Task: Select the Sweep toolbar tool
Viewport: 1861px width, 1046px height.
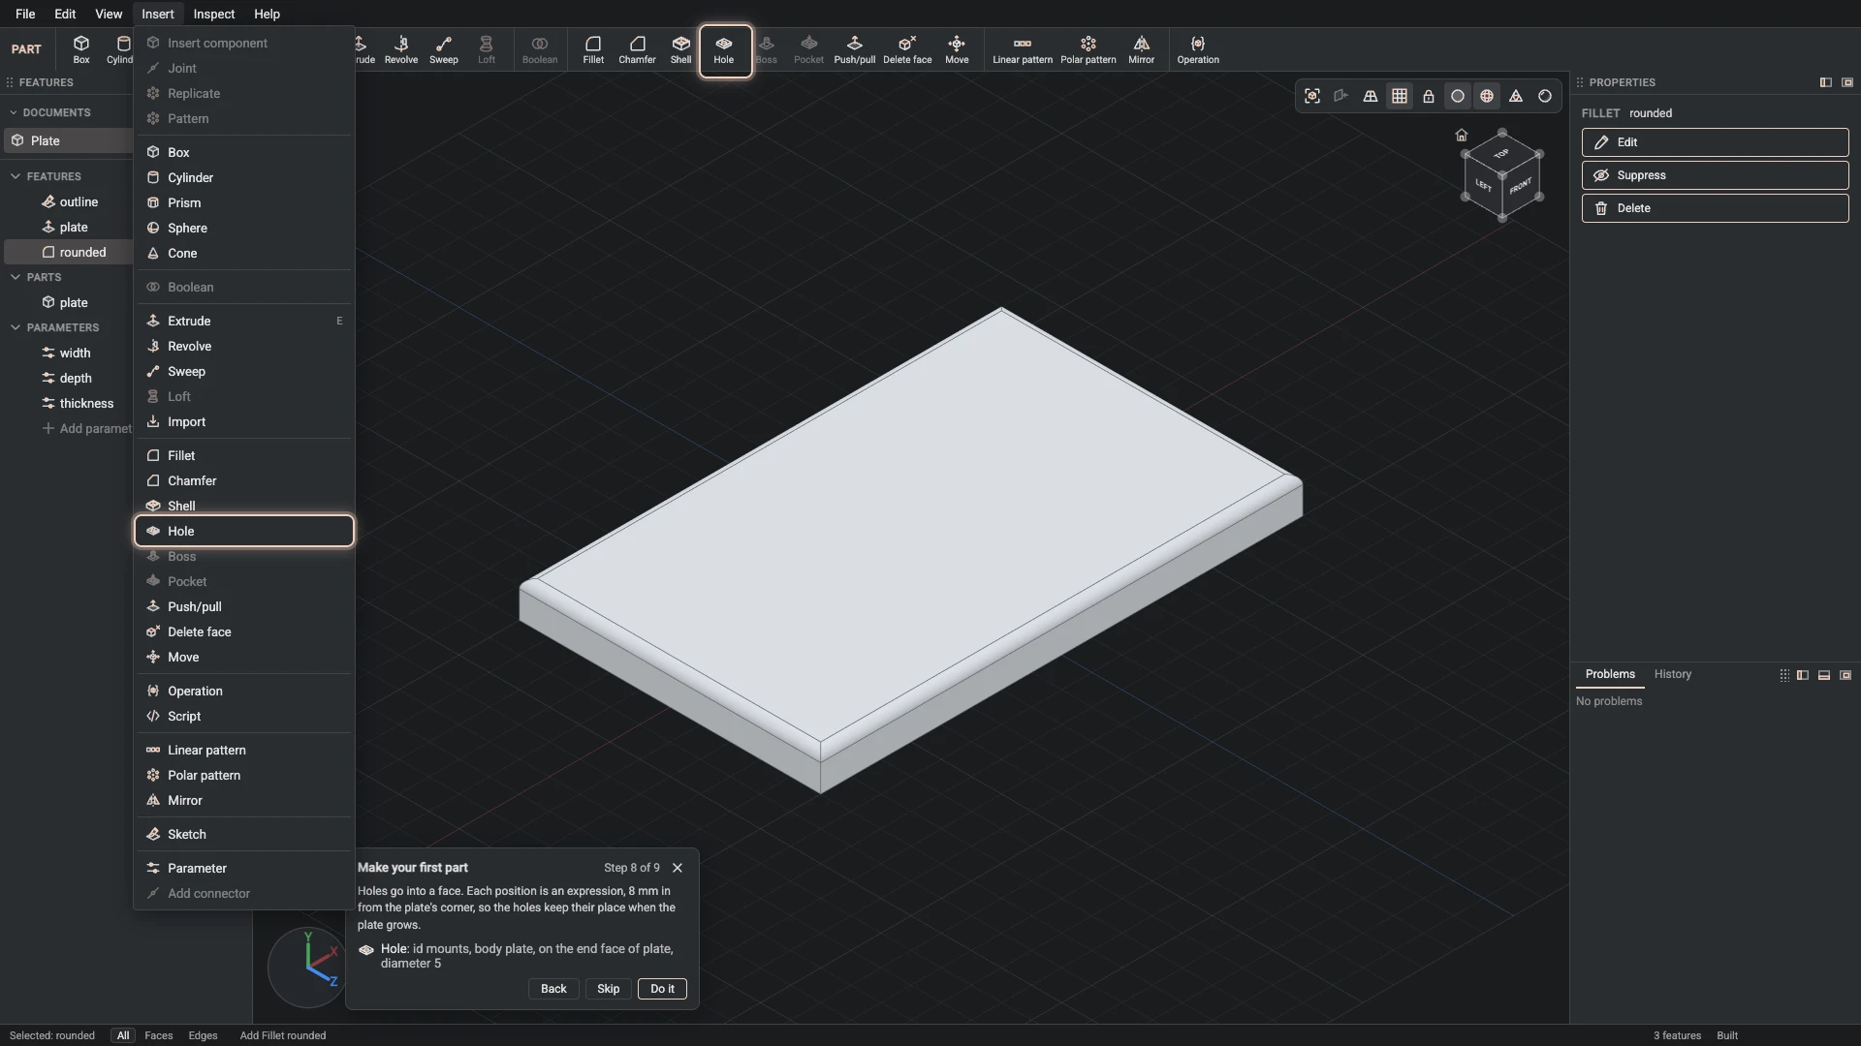Action: pyautogui.click(x=444, y=49)
